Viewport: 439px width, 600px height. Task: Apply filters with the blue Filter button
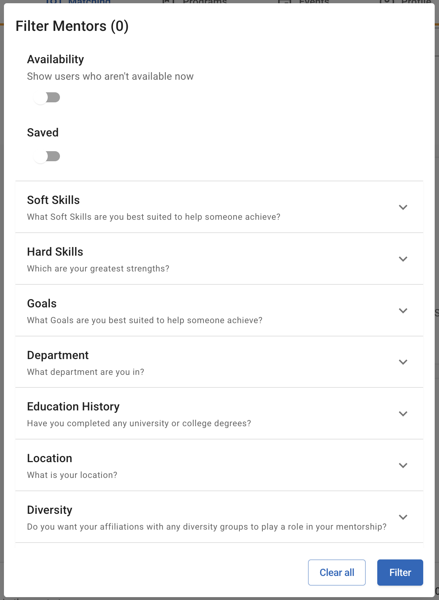click(400, 572)
